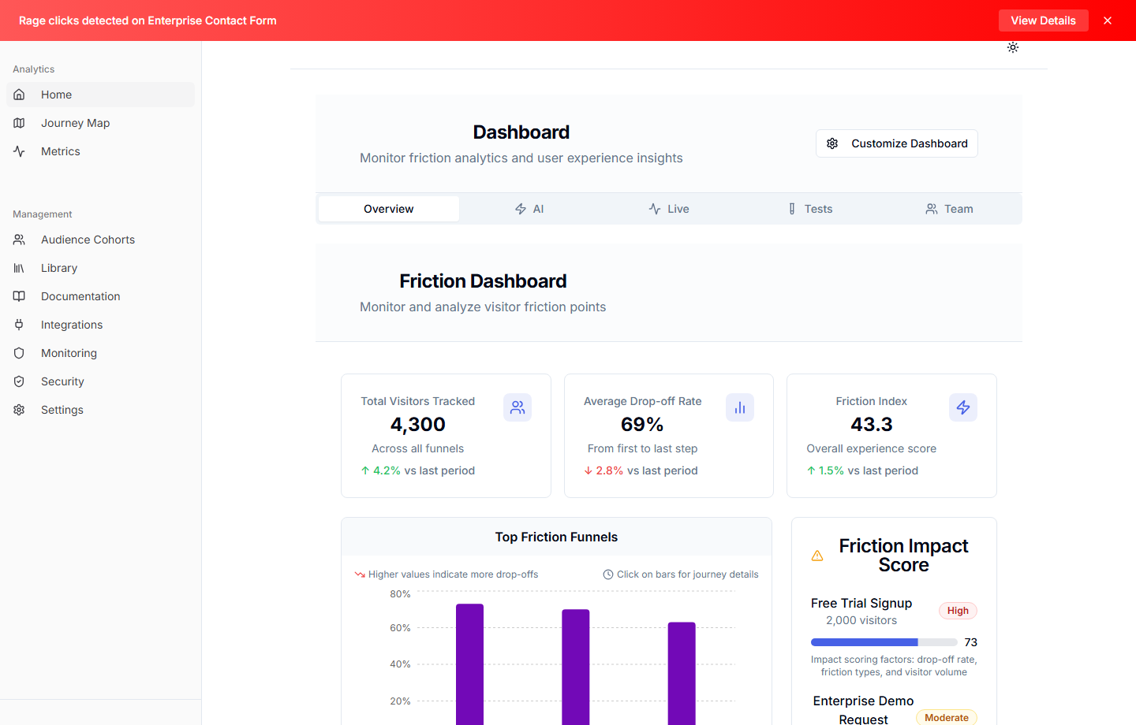1136x725 pixels.
Task: Click the Customize Dashboard button
Action: (897, 143)
